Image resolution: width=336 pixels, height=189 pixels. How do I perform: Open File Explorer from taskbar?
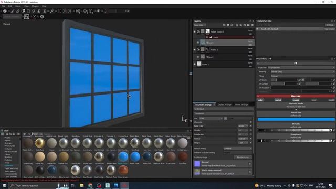click(82, 185)
